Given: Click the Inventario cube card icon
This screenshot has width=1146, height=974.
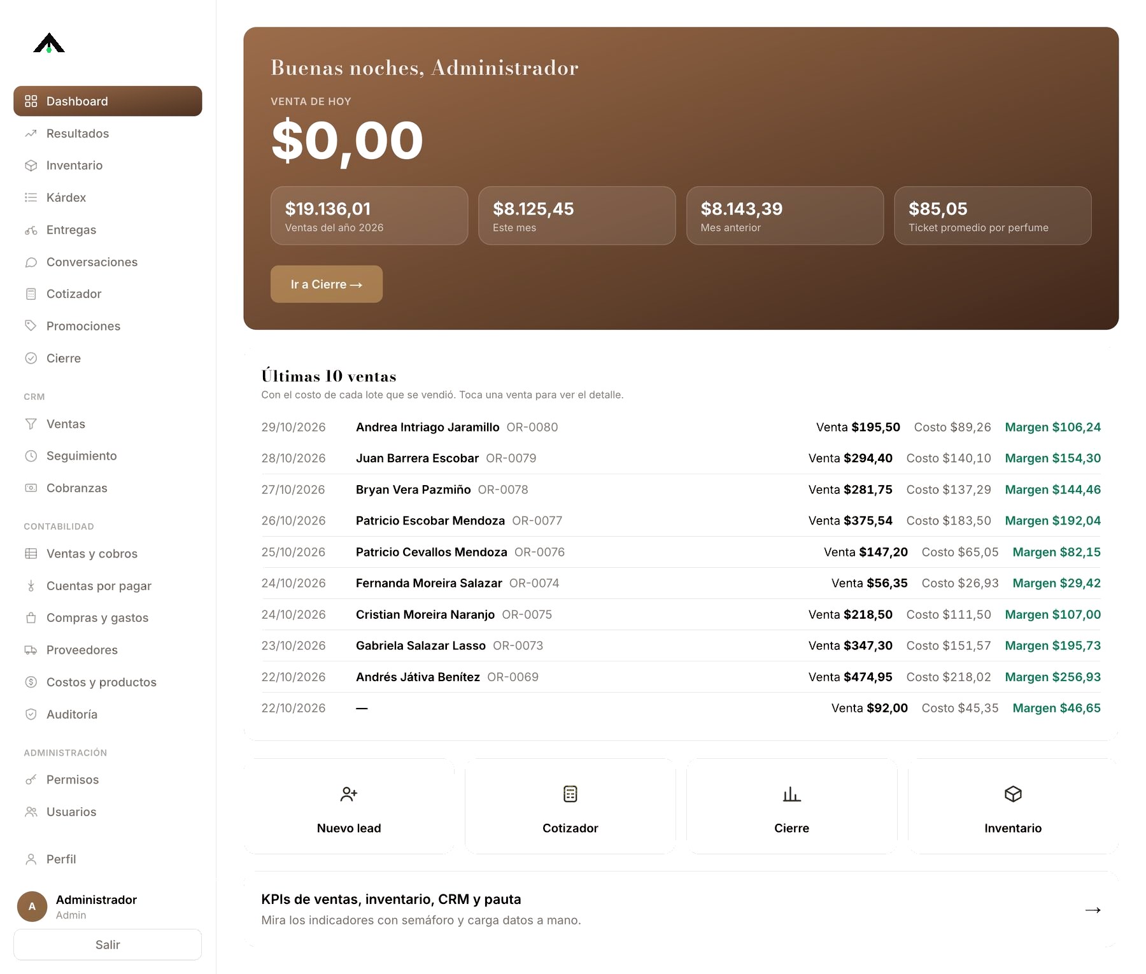Looking at the screenshot, I should click(1013, 794).
